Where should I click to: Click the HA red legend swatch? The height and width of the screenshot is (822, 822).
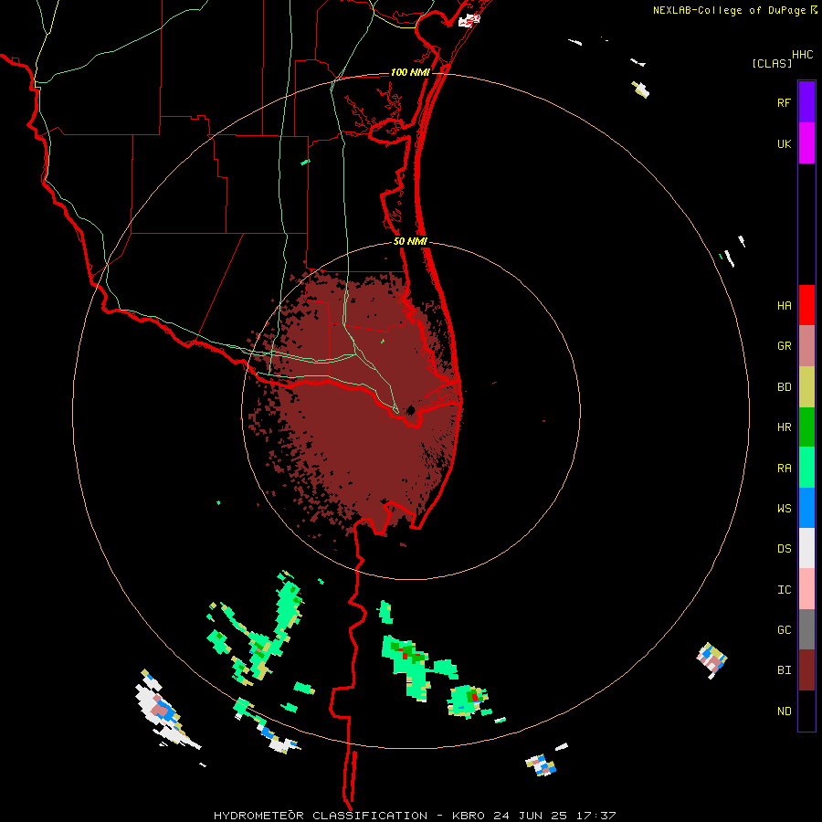pyautogui.click(x=806, y=305)
